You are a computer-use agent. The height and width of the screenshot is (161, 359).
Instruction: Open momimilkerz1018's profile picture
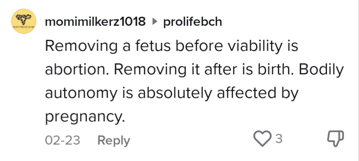pos(24,22)
